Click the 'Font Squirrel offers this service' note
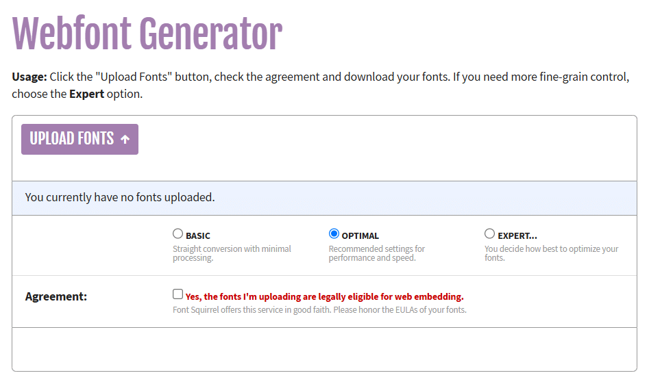Screen dimensions: 649x384 [319, 310]
